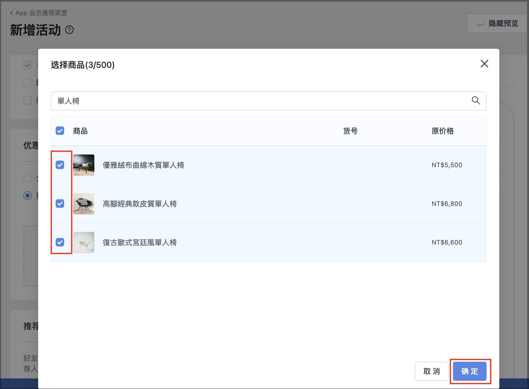Select the filled radio button behind dialog
The height and width of the screenshot is (389, 529).
(x=28, y=196)
